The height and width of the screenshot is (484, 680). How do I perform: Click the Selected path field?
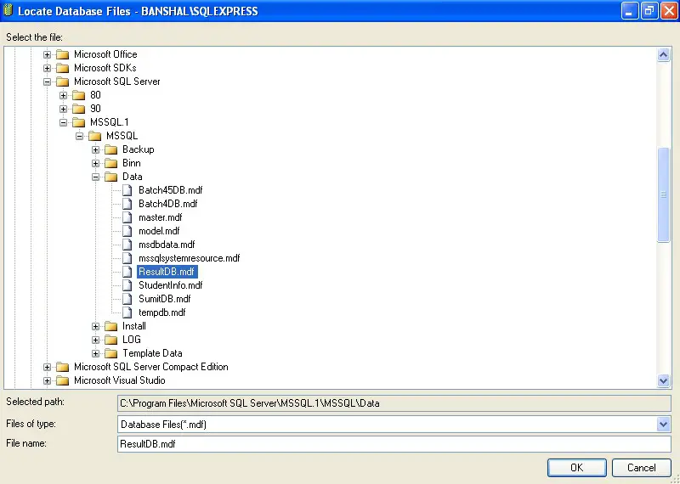click(394, 403)
